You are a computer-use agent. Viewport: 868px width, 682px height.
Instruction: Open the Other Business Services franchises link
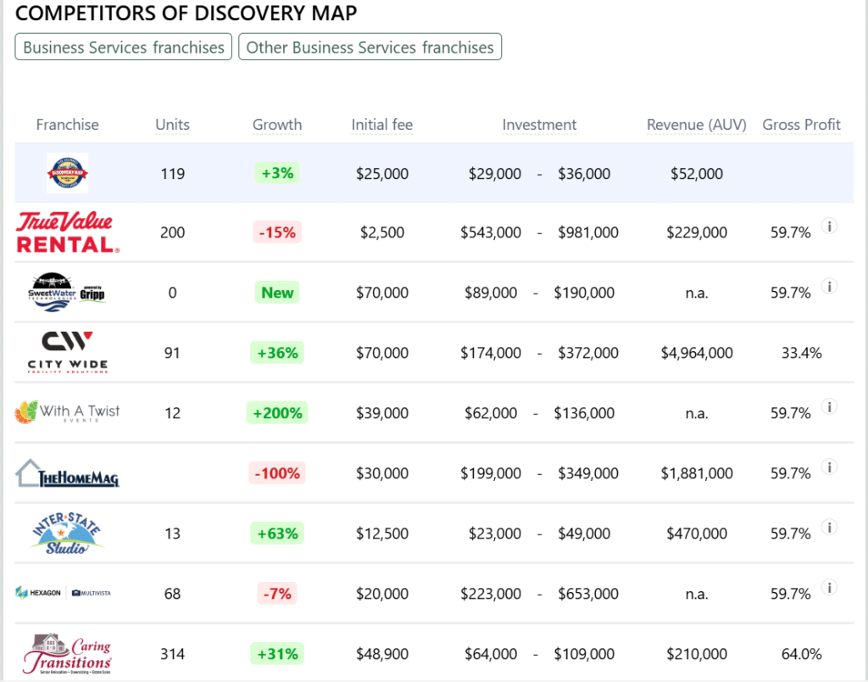[370, 48]
